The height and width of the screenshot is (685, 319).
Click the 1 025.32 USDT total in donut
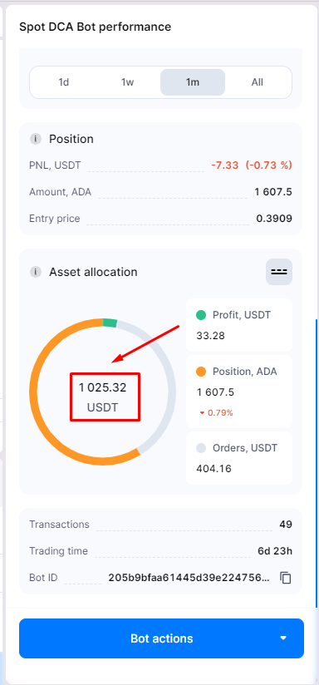102,397
